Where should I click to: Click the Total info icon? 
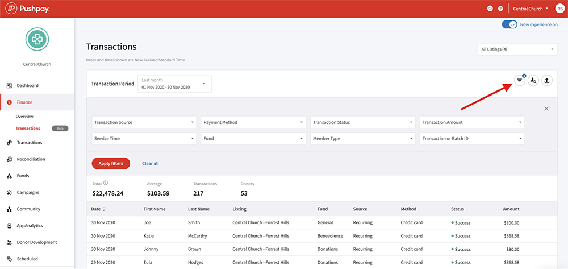[x=106, y=184]
